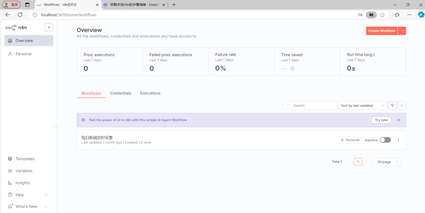Click the Failed prod. executions stat card
Viewport: 425px width, 213px height.
coord(176,62)
